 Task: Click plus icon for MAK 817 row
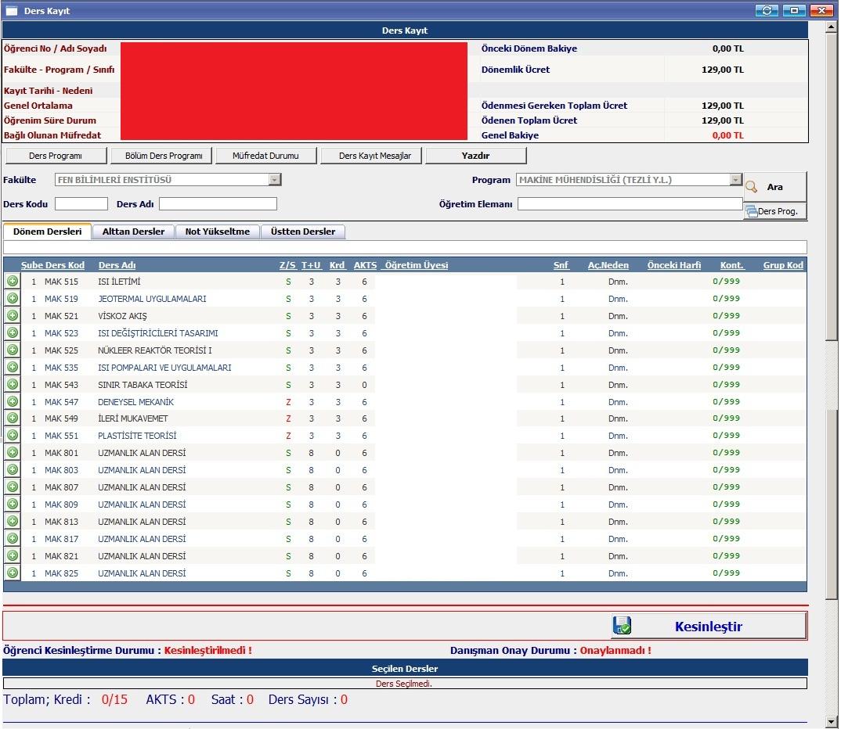click(x=12, y=538)
